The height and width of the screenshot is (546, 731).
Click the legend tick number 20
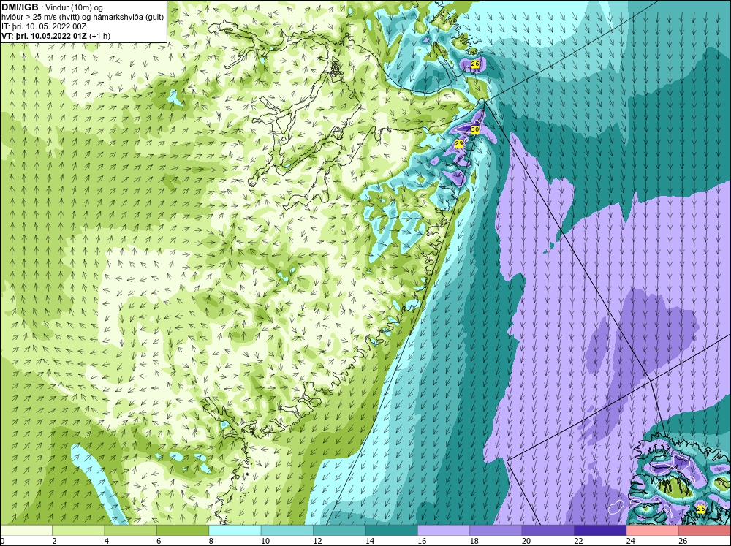click(526, 541)
